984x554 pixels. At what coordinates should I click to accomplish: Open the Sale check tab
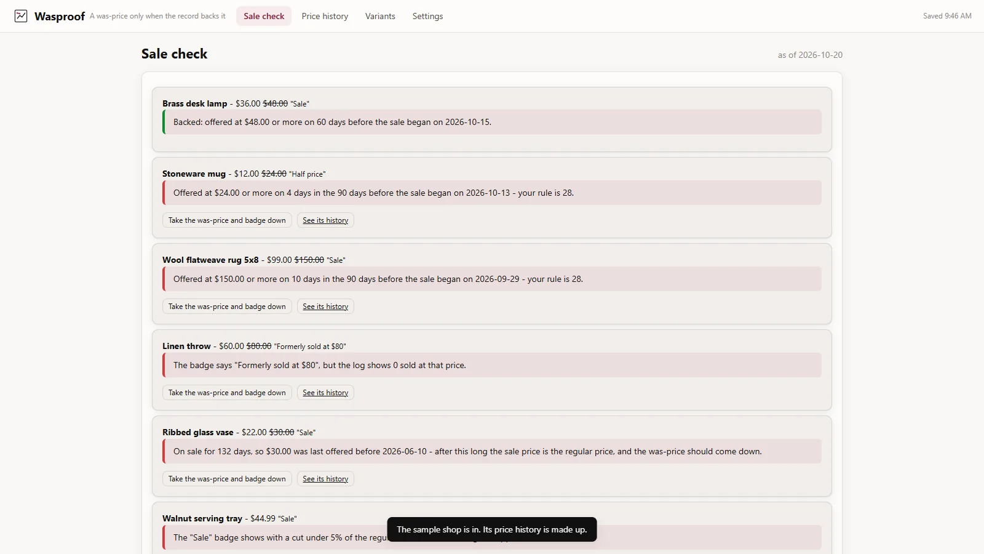click(264, 16)
